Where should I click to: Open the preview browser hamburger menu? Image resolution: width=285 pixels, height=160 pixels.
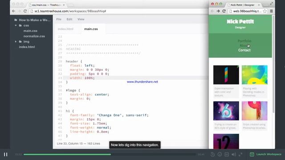click(271, 11)
